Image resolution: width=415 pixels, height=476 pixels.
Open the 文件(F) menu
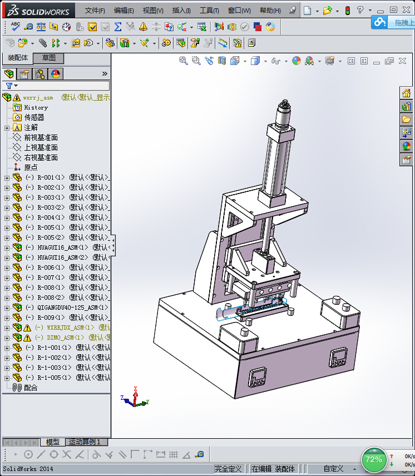[x=95, y=11]
